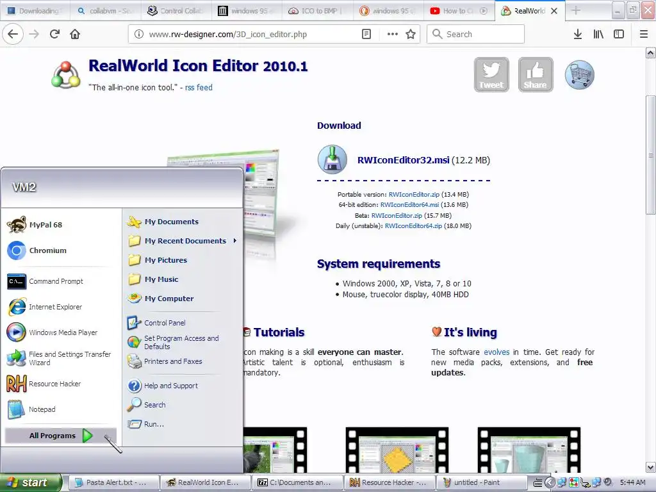This screenshot has width=656, height=492.
Task: Click the browser Search box
Action: point(476,35)
